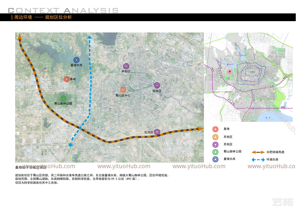
Task: Click the 周边环境 —— 规划区位分析 subtitle in the black bar
Action: tap(43, 17)
